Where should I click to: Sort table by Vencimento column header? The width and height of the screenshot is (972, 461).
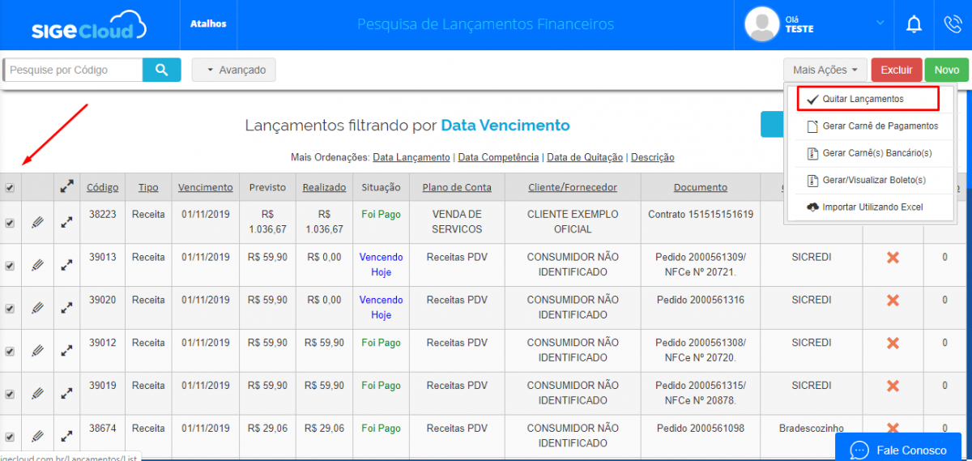pyautogui.click(x=206, y=187)
